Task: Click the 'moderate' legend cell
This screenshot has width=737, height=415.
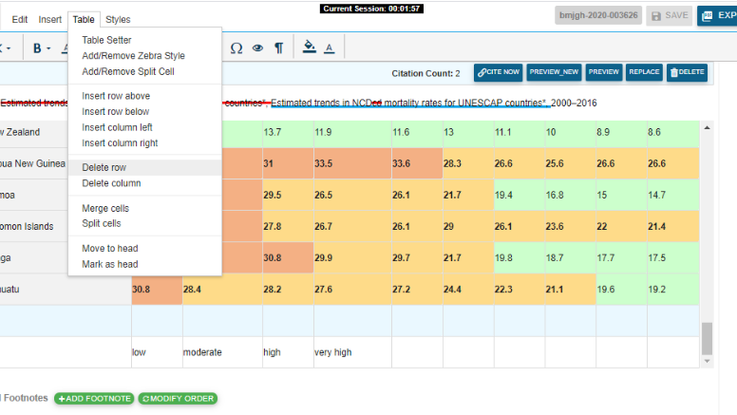Action: pyautogui.click(x=222, y=352)
